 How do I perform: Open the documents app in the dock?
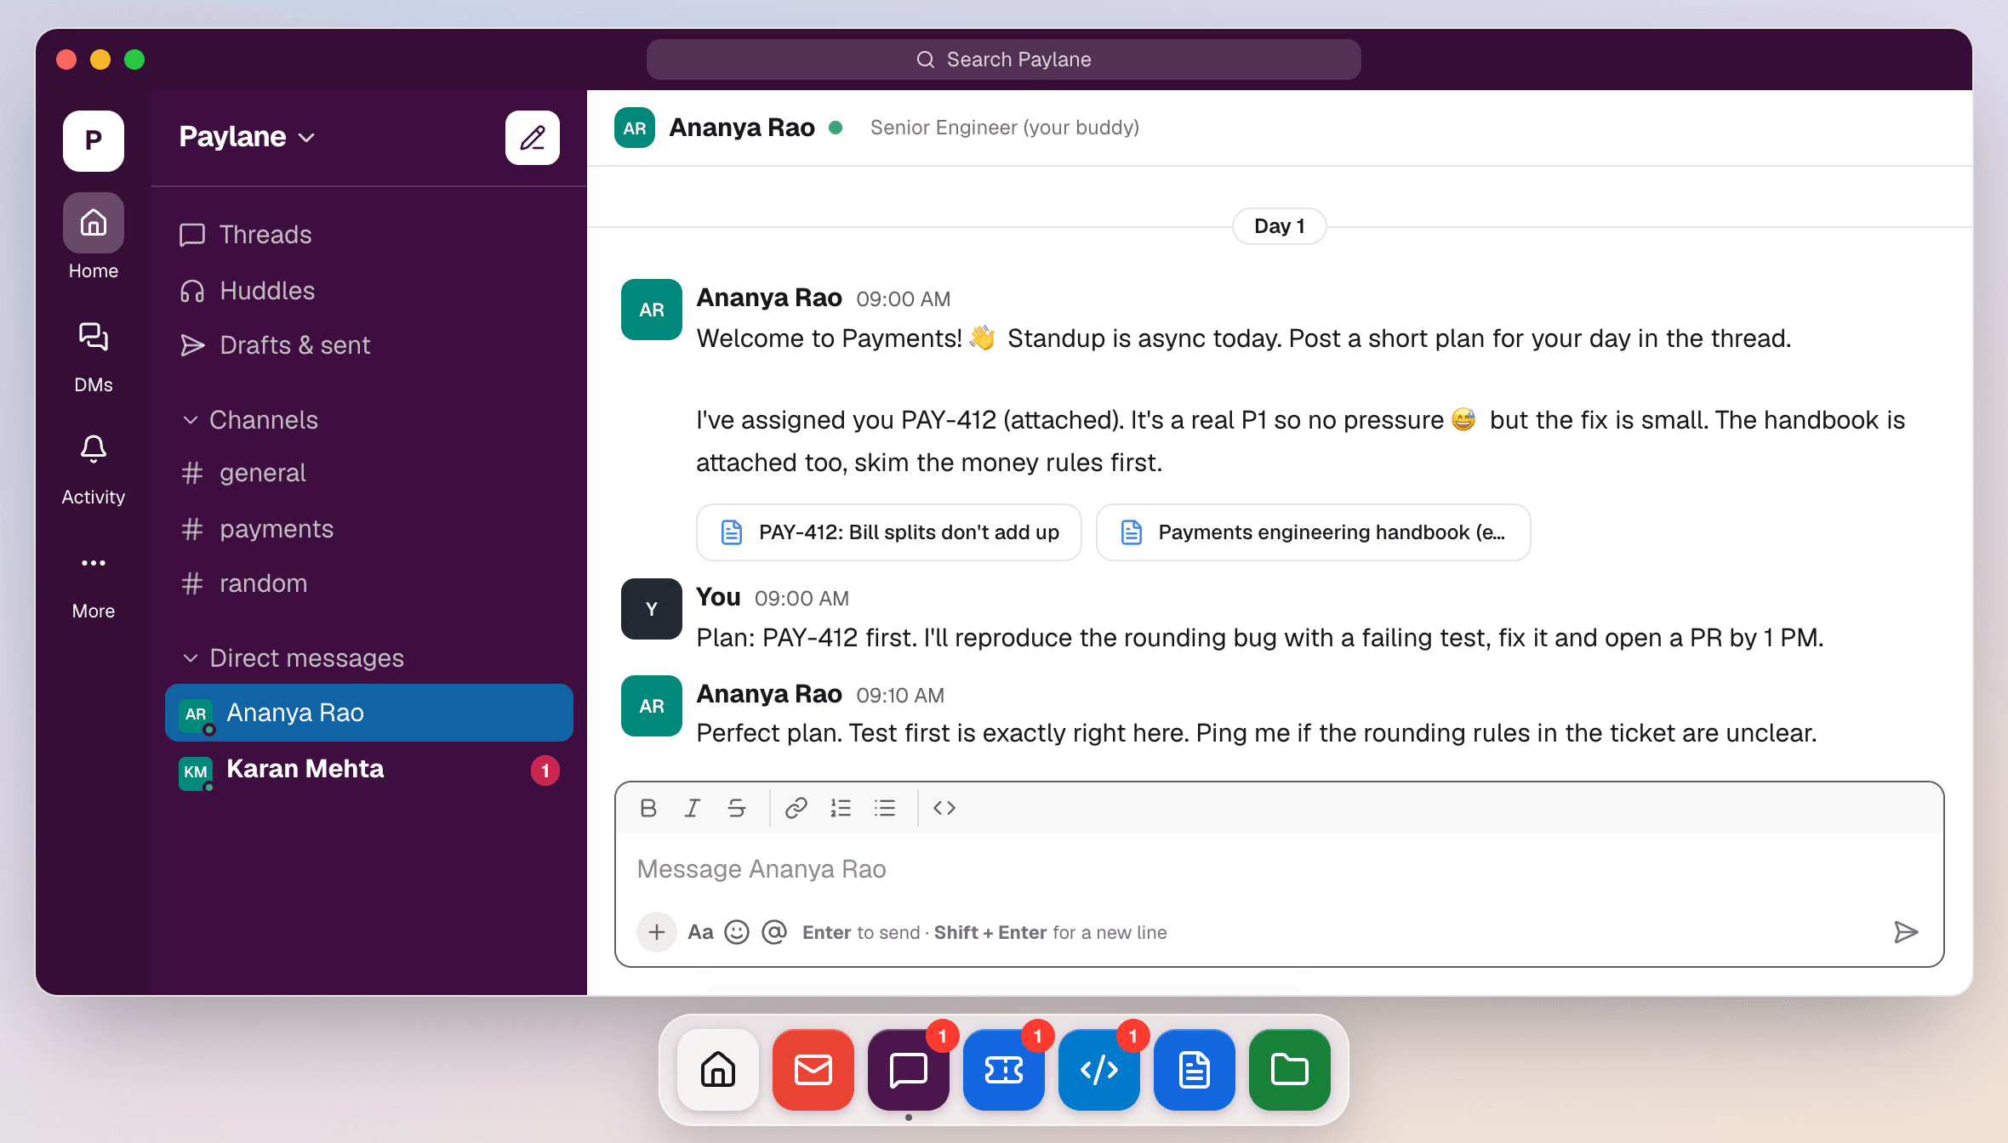point(1195,1070)
